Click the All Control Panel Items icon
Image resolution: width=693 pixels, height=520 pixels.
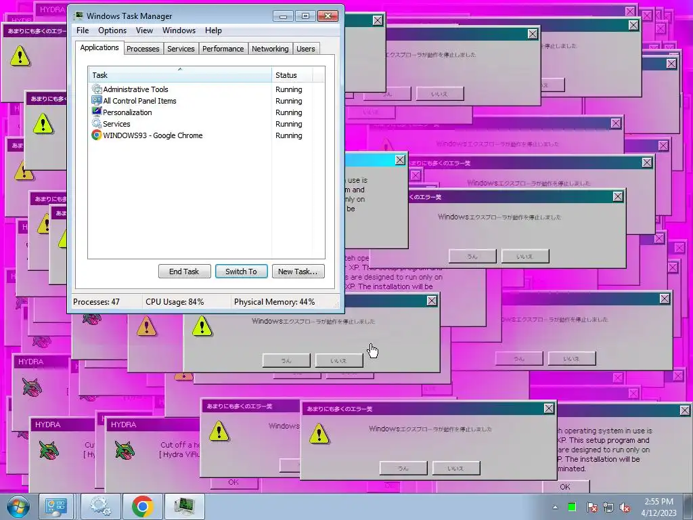click(x=96, y=101)
